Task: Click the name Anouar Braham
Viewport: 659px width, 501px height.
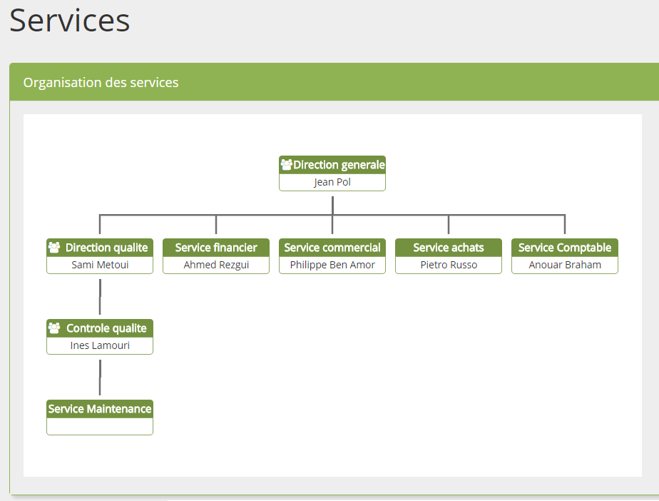Action: 564,265
